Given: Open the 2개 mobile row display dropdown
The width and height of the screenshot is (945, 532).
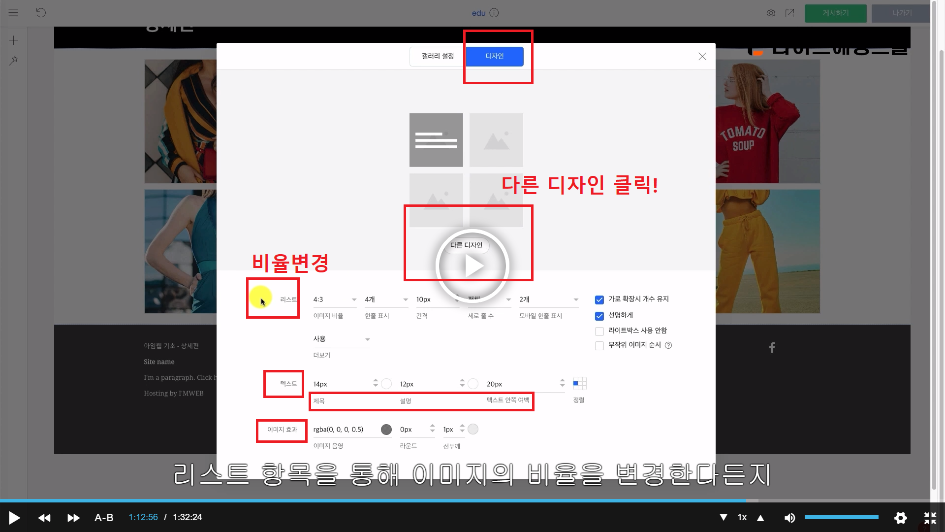Looking at the screenshot, I should point(548,299).
